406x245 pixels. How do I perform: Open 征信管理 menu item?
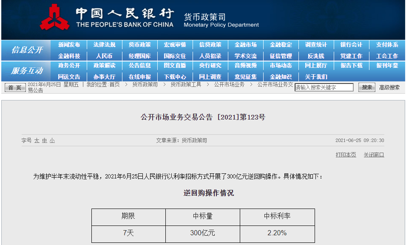point(281,56)
